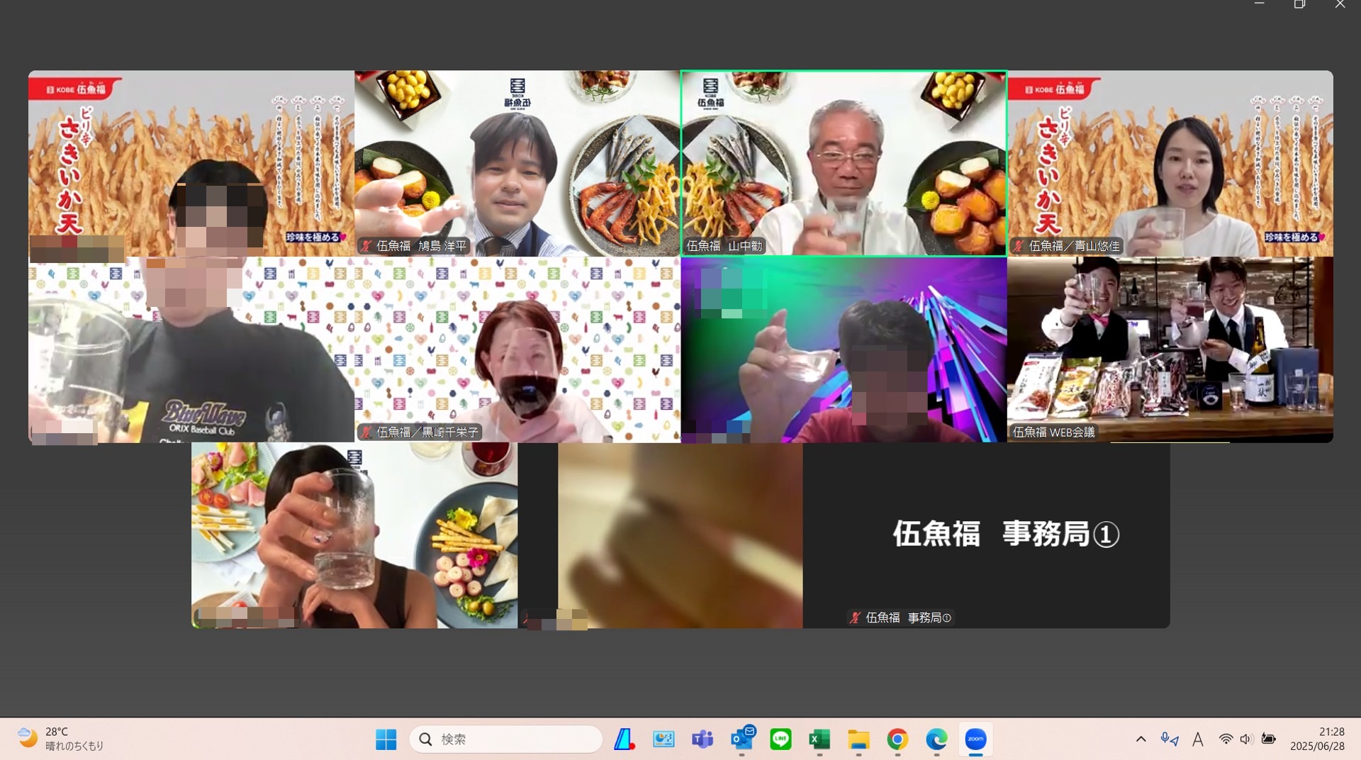Restore down the Zoom meeting window

click(1299, 4)
